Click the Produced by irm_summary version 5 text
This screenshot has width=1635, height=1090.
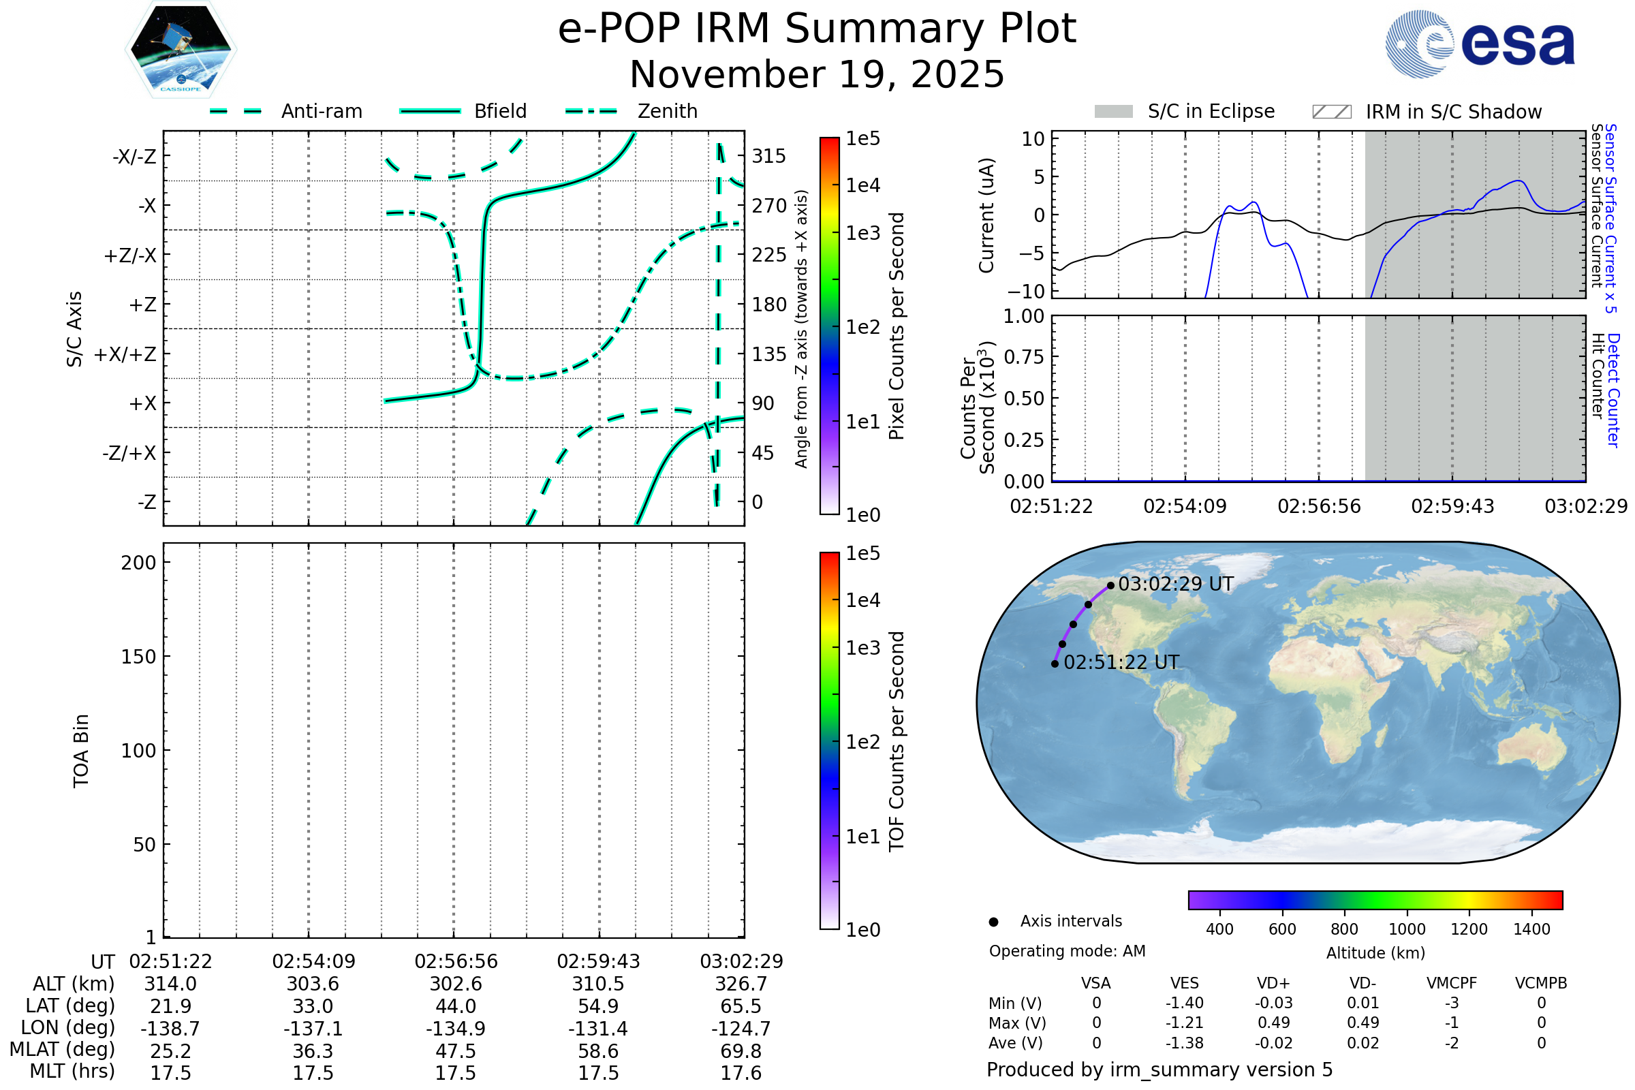[x=1159, y=1070]
